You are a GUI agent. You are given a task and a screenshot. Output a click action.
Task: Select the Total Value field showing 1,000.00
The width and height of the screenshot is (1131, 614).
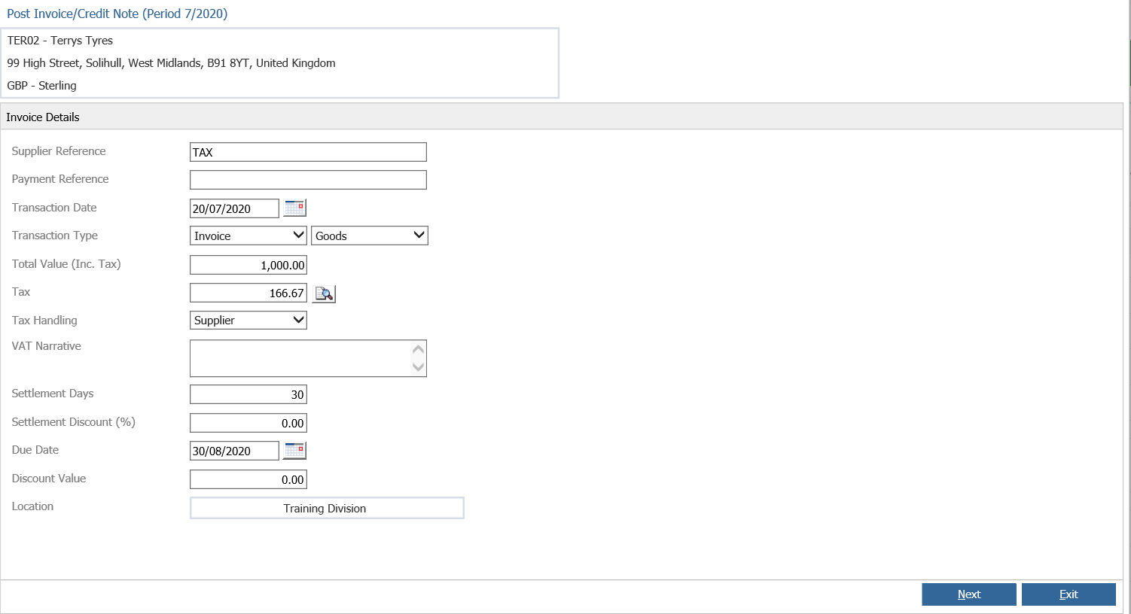tap(248, 264)
